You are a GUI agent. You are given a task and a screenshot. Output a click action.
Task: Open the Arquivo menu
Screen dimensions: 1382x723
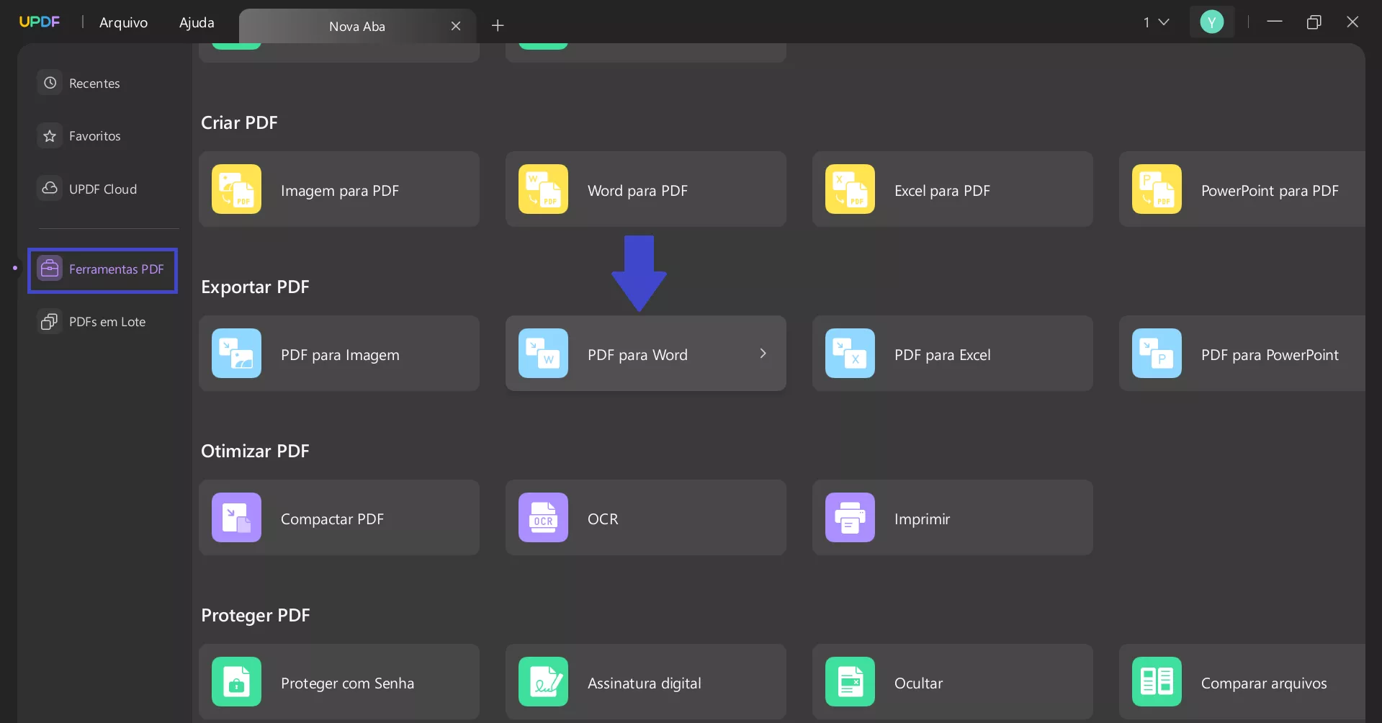pos(123,22)
